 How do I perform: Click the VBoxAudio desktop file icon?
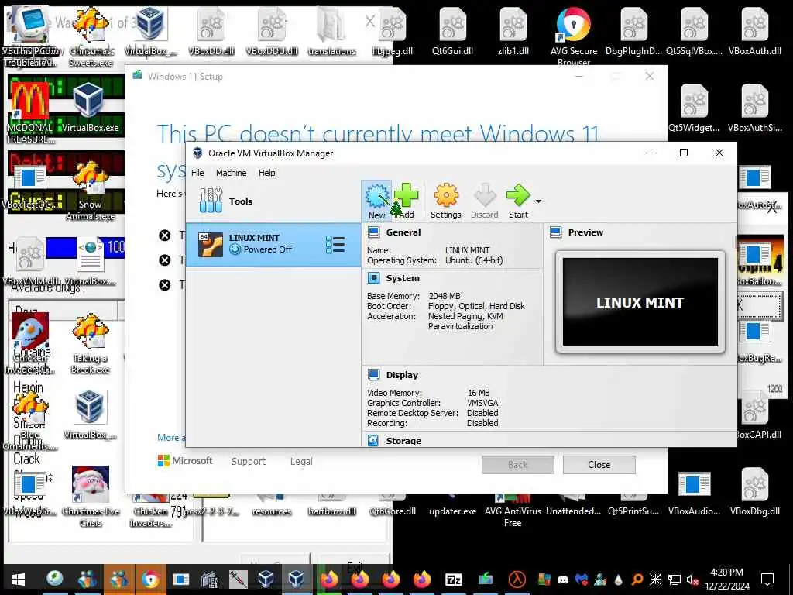click(x=694, y=492)
